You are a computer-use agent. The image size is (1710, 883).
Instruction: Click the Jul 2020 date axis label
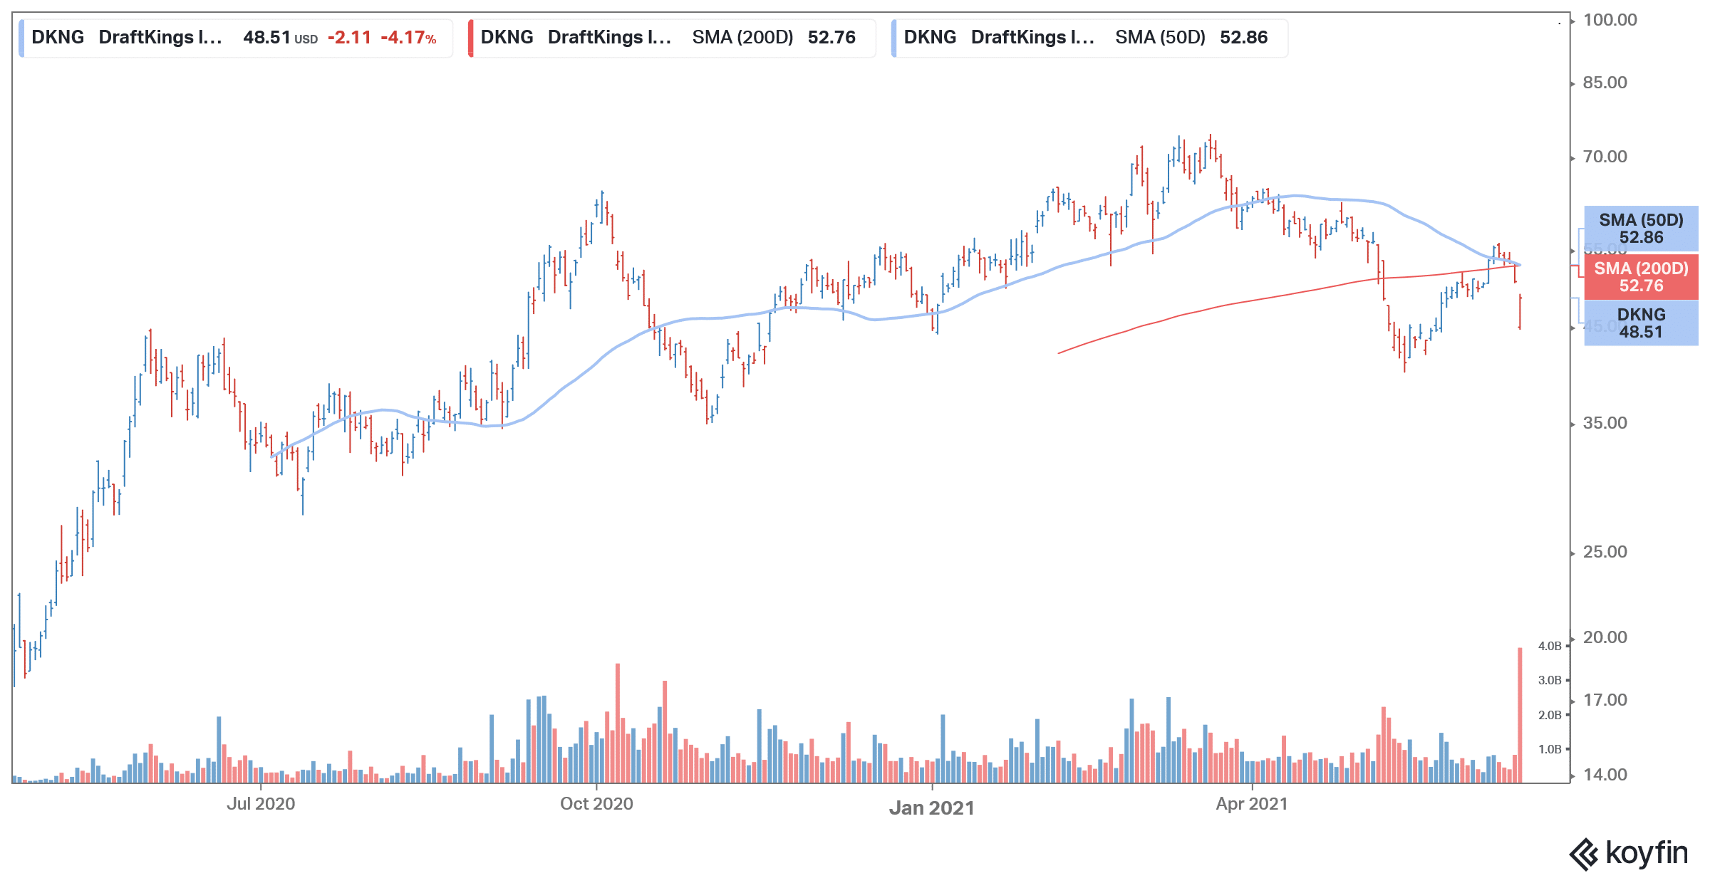tap(261, 804)
